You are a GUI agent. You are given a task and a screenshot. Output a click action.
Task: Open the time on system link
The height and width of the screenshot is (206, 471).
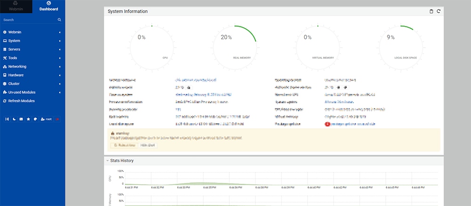click(x=204, y=95)
